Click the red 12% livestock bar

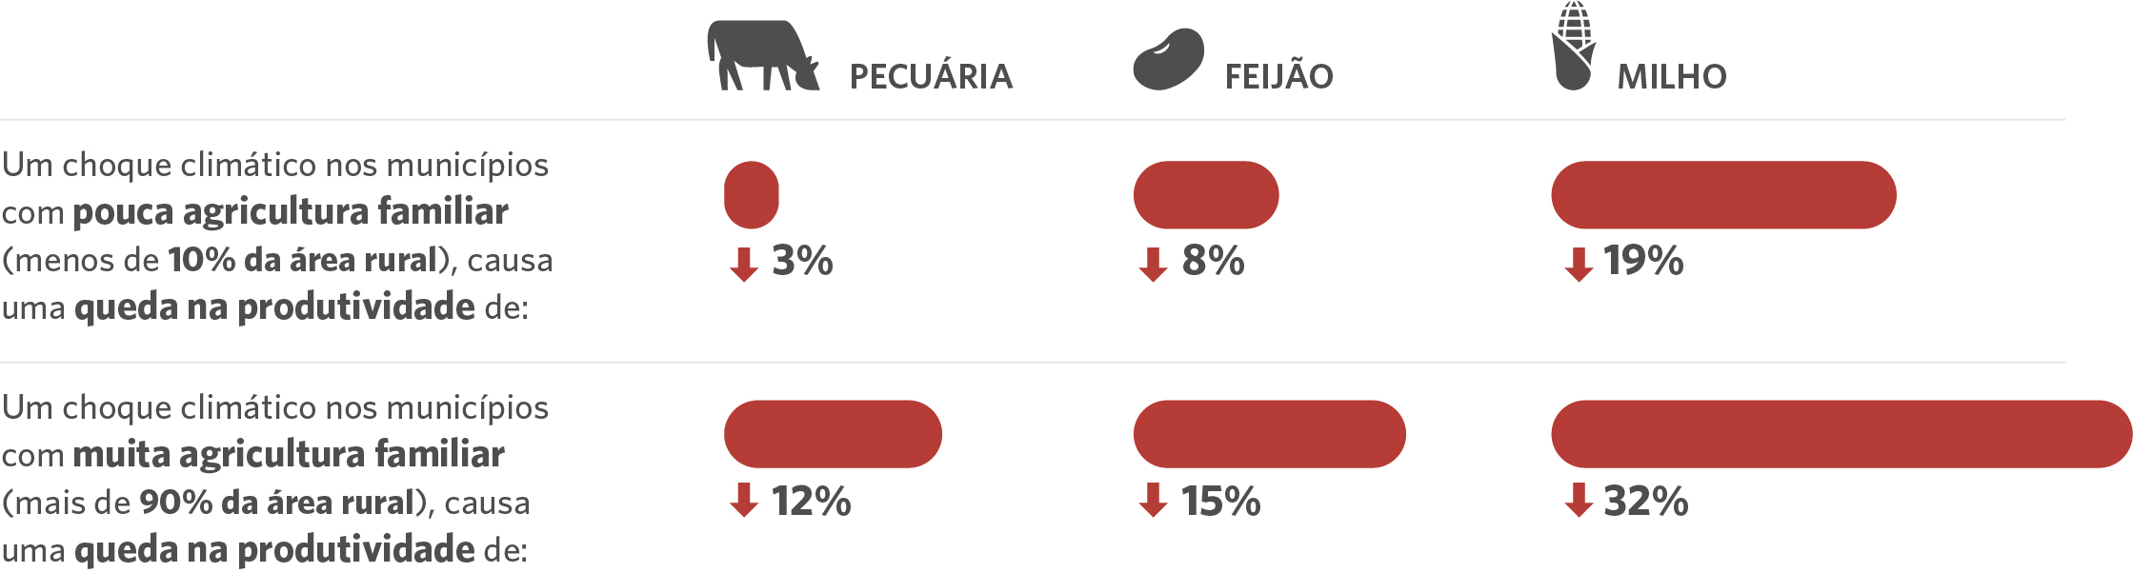833,434
